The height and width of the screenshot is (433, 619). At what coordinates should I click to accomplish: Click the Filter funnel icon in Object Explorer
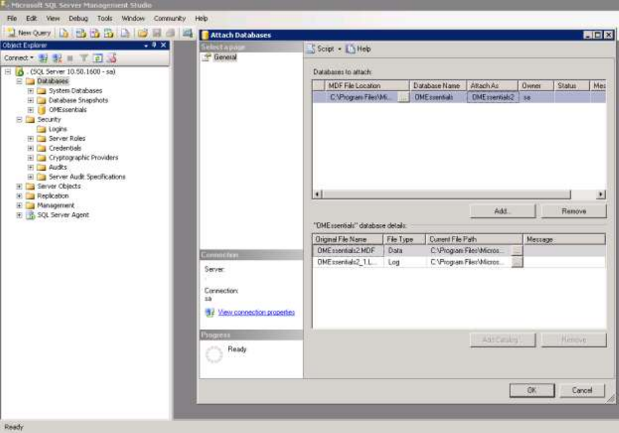pos(84,58)
